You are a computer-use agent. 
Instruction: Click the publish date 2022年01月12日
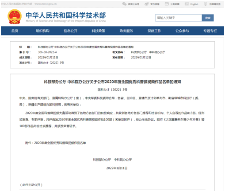[141, 57]
